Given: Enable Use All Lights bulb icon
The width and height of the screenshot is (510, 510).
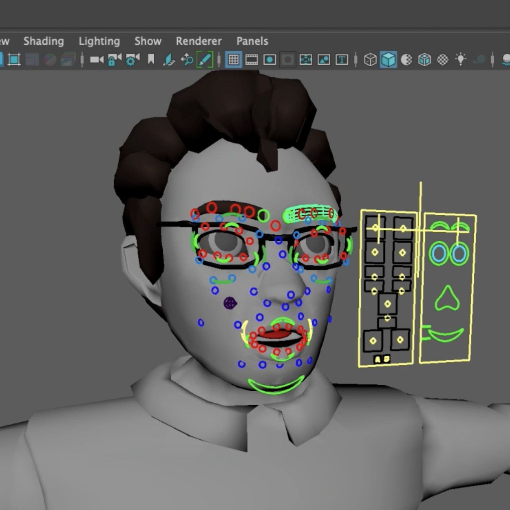Looking at the screenshot, I should (x=460, y=60).
